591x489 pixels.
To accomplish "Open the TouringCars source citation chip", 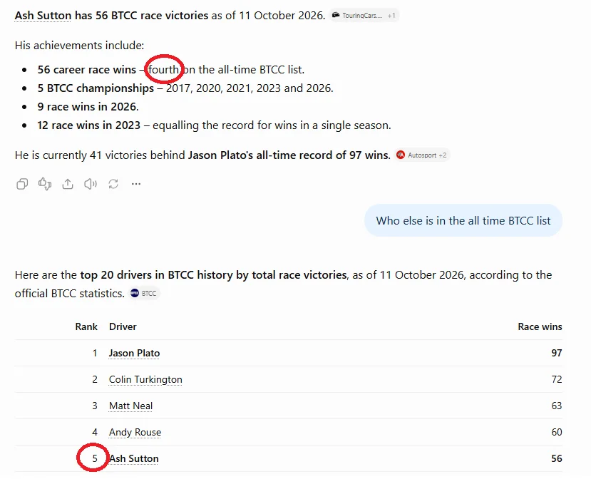I will coord(364,16).
